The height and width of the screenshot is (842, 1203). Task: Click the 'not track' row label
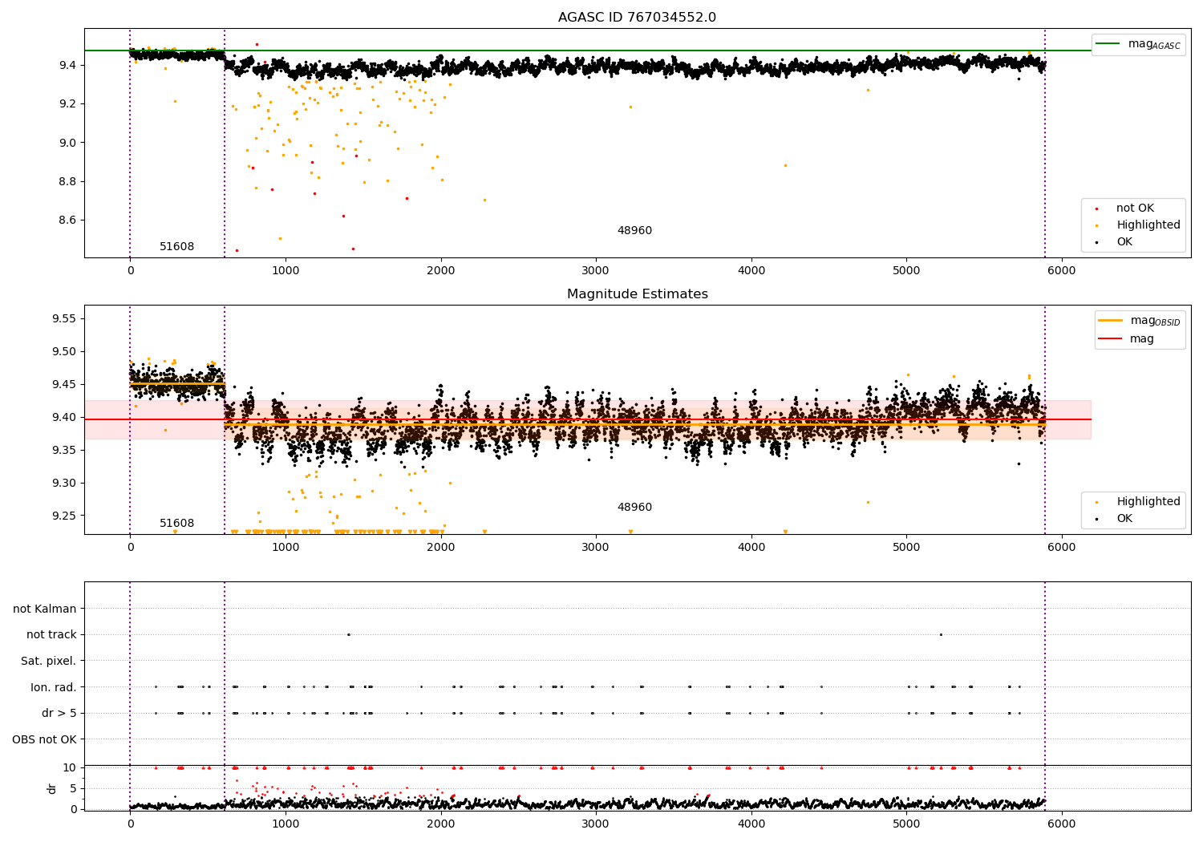click(x=51, y=635)
